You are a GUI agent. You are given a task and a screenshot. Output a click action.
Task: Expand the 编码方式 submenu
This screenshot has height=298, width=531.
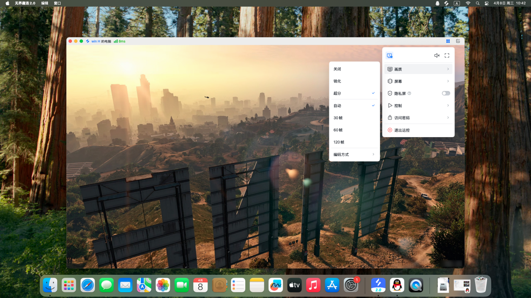[354, 154]
